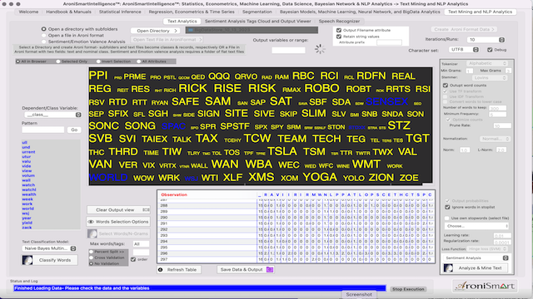Click the AroniSmart logo

pyautogui.click(x=485, y=286)
